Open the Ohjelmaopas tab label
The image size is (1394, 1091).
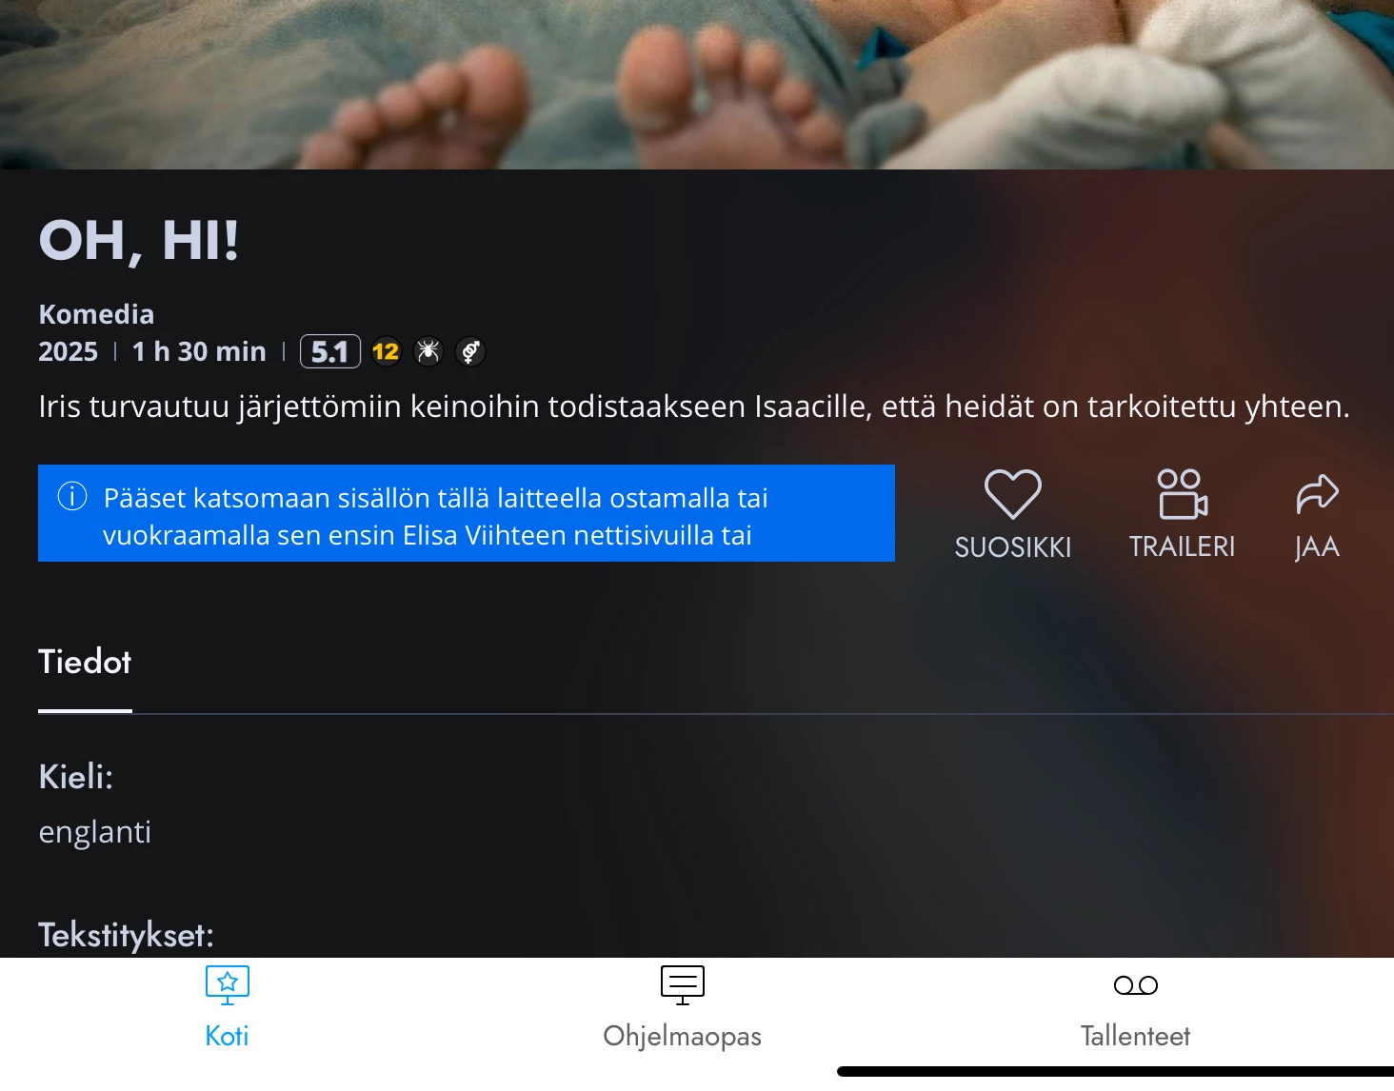(x=683, y=1036)
